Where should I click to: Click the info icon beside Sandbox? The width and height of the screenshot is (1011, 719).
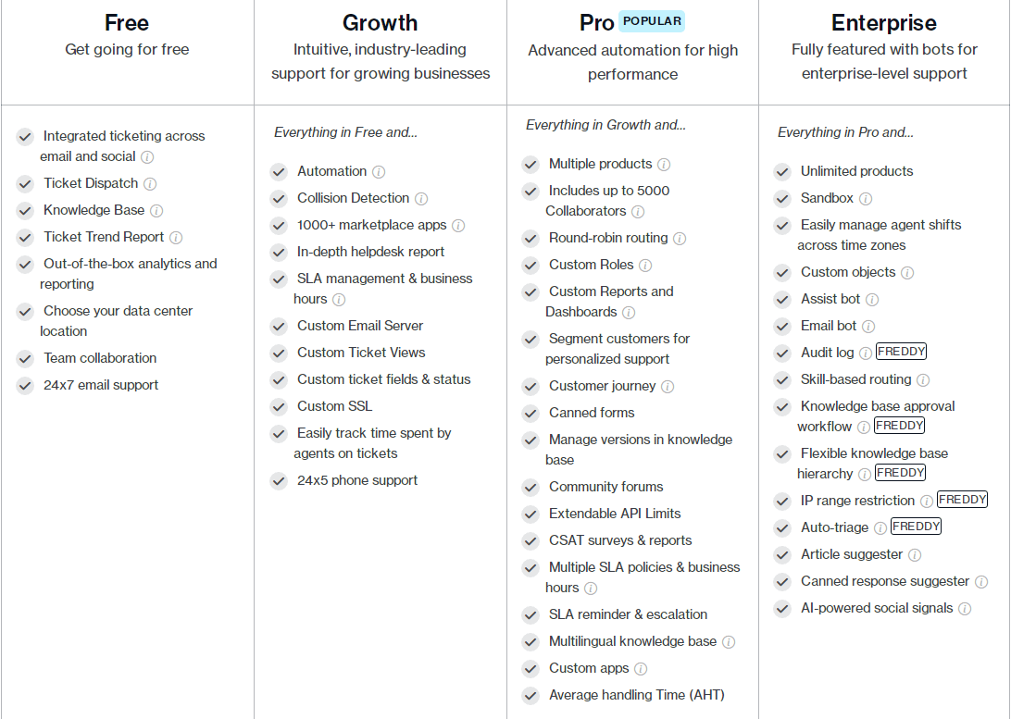coord(866,199)
